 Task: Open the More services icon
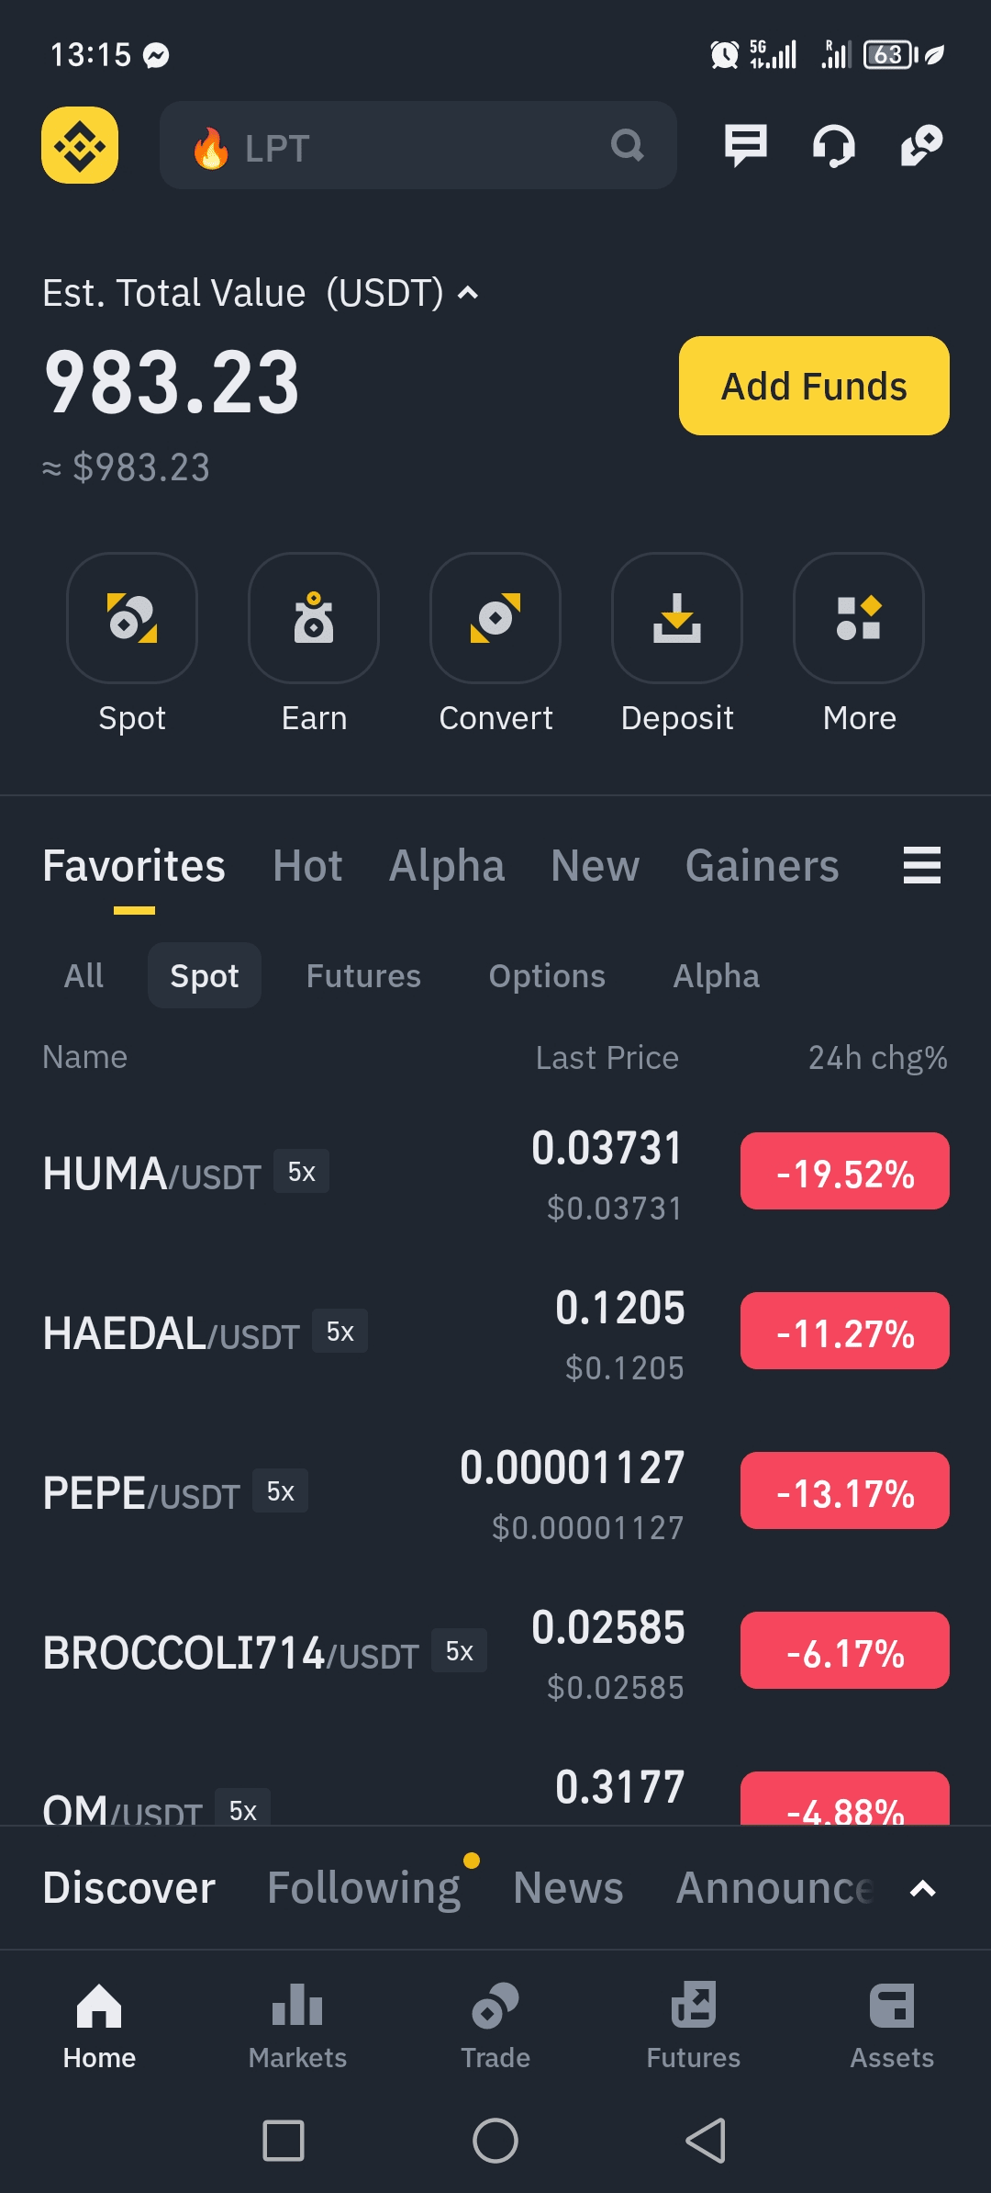(859, 618)
